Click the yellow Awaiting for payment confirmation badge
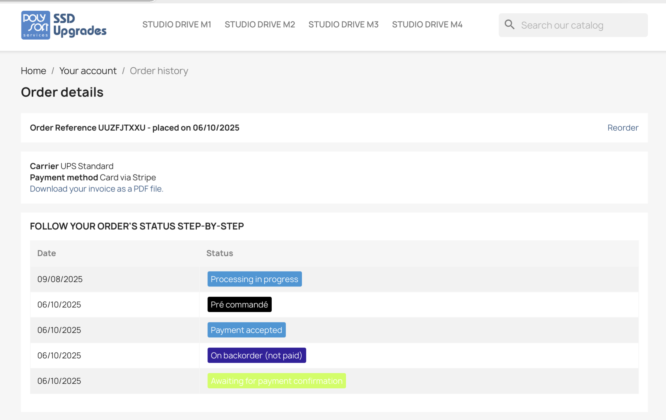Viewport: 666px width, 420px height. (x=276, y=381)
